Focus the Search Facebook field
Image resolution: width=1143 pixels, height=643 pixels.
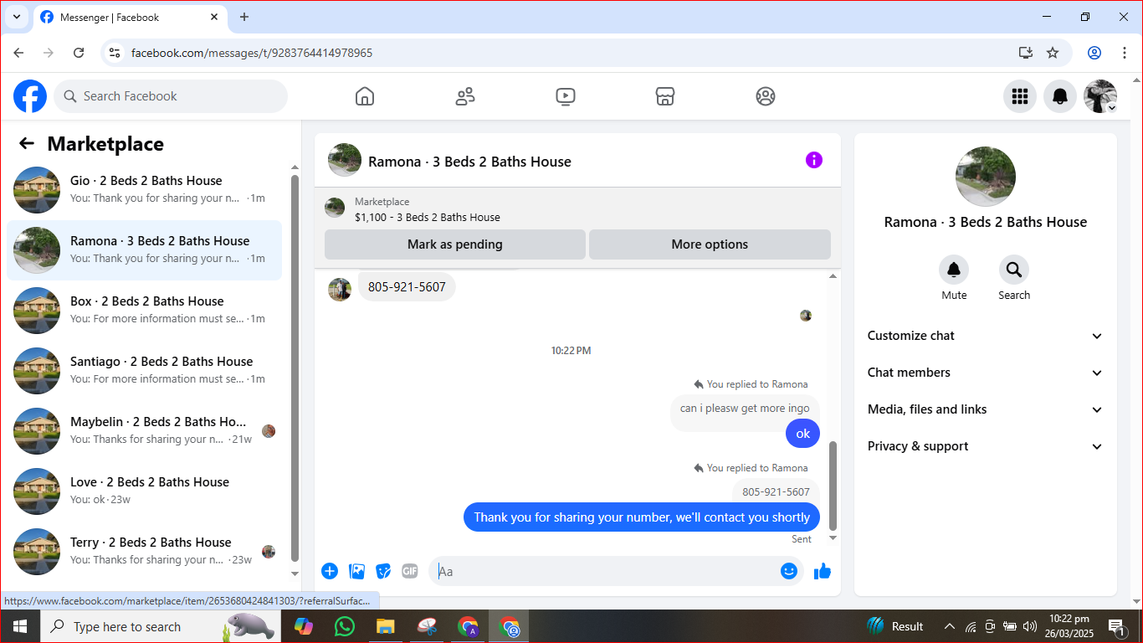(x=171, y=96)
